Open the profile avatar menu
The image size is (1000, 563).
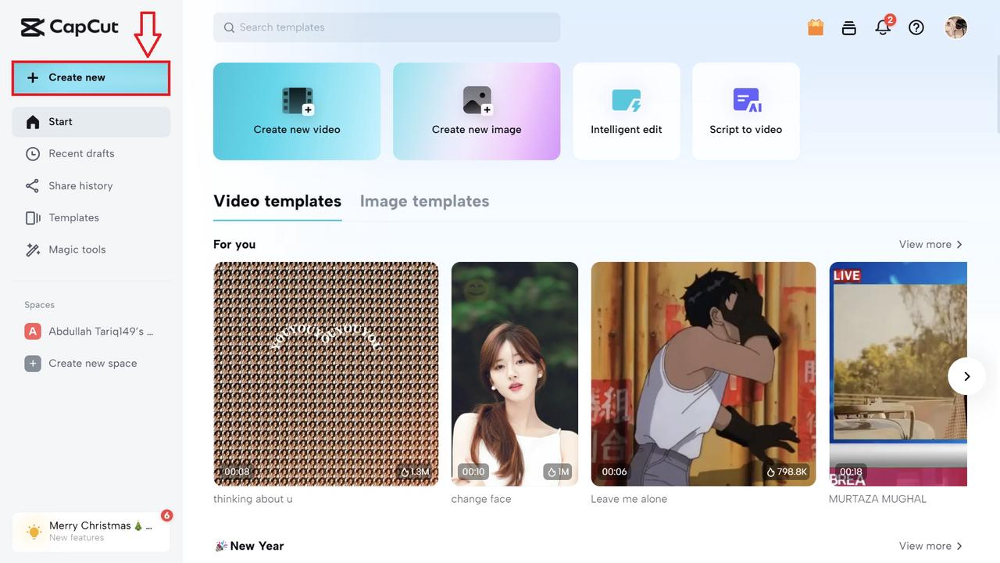click(955, 27)
